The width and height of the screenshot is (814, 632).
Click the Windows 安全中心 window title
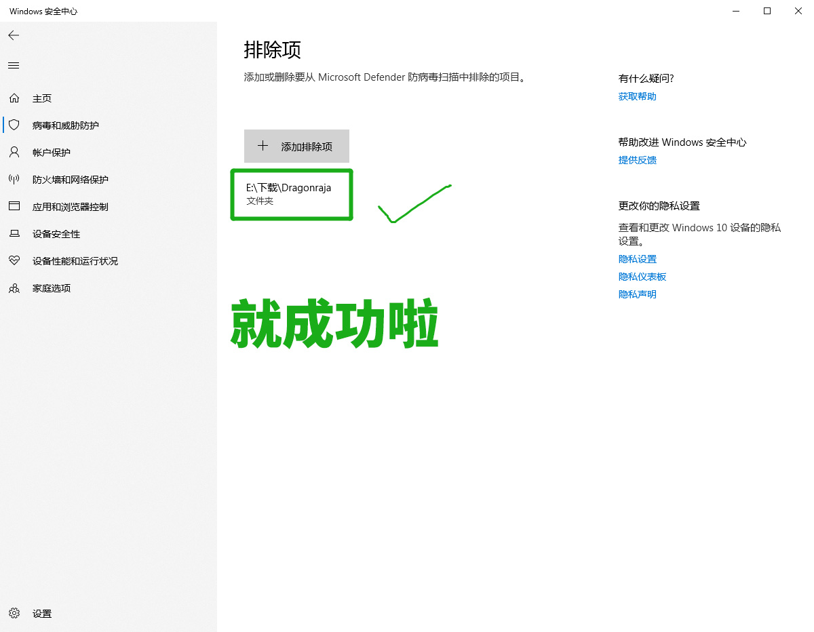43,12
